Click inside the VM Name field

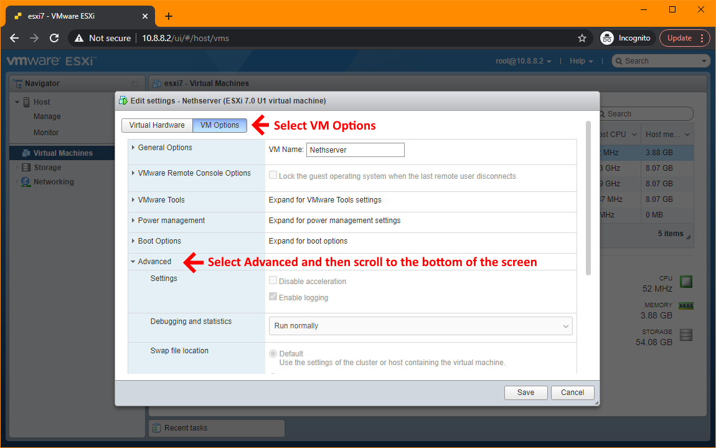coord(355,150)
